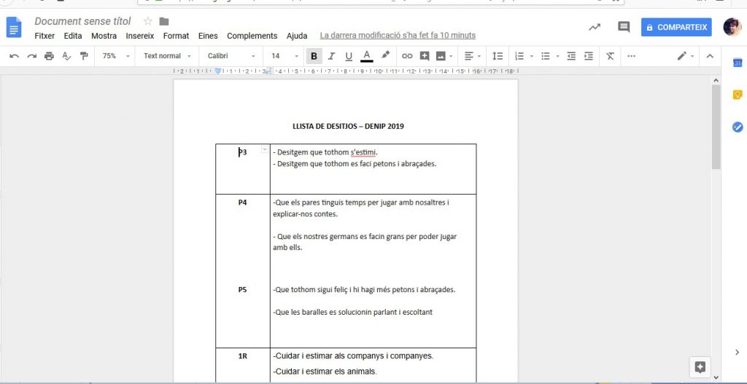Open the 75% zoom dropdown

point(116,56)
